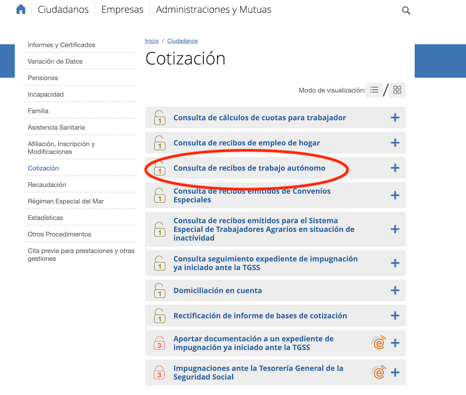
Task: Open Rectificación de informe de bases de cotización
Action: pos(260,315)
